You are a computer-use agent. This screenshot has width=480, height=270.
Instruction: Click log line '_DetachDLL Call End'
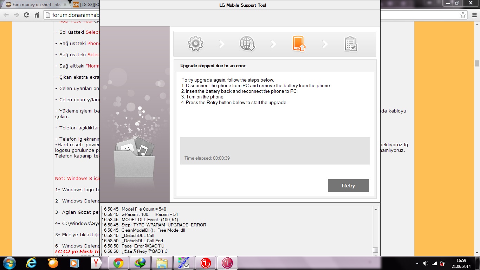(x=132, y=241)
